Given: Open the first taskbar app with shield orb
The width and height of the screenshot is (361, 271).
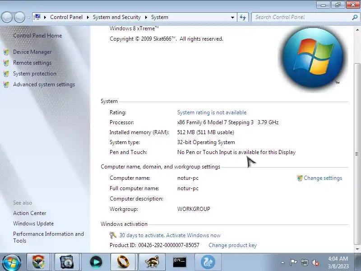Looking at the screenshot, I should 38,262.
